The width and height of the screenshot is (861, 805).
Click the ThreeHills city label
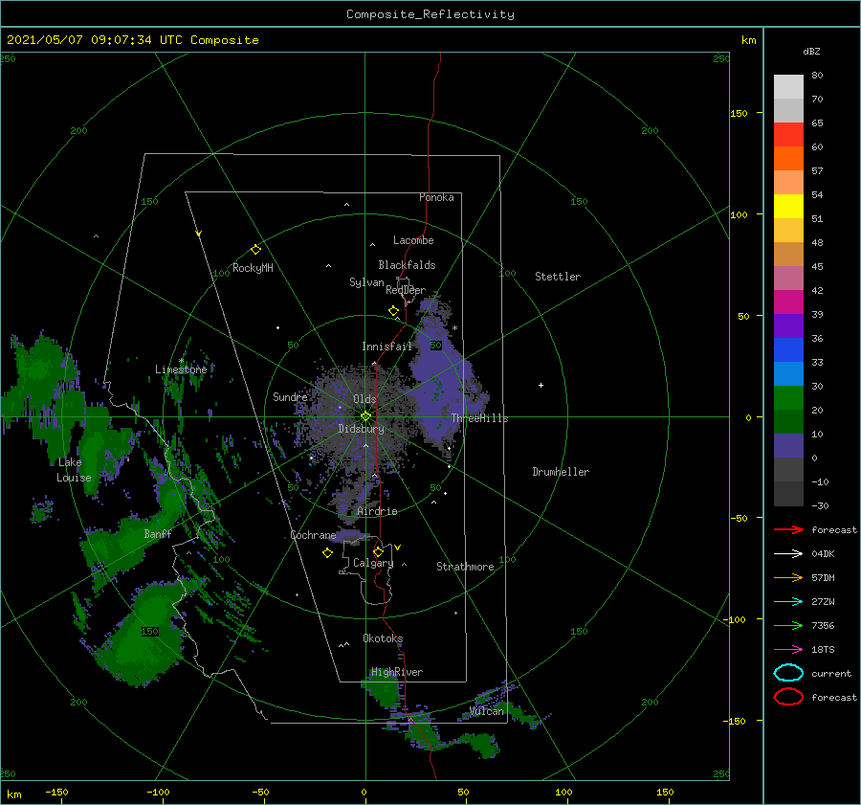coord(480,418)
